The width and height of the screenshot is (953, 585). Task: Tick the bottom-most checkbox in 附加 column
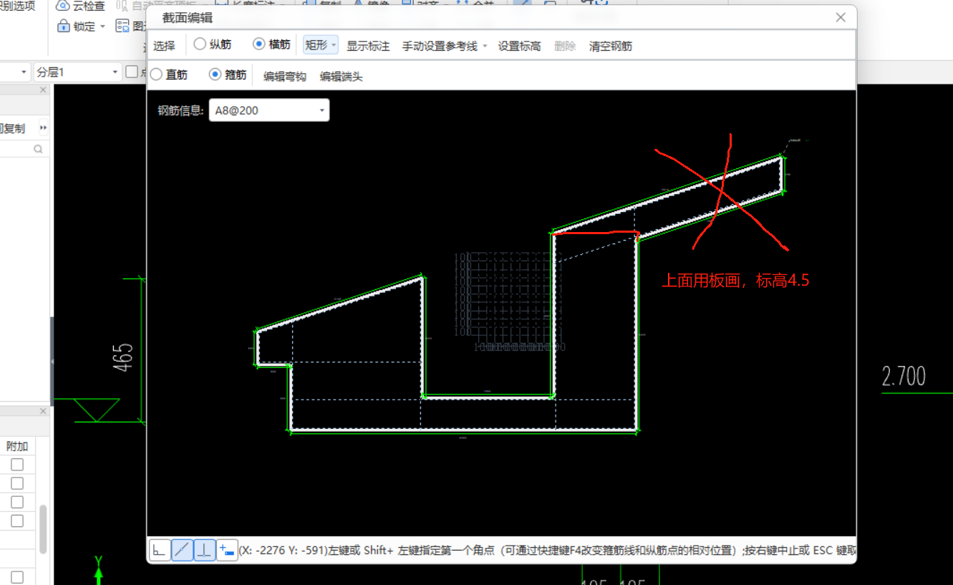[x=16, y=577]
